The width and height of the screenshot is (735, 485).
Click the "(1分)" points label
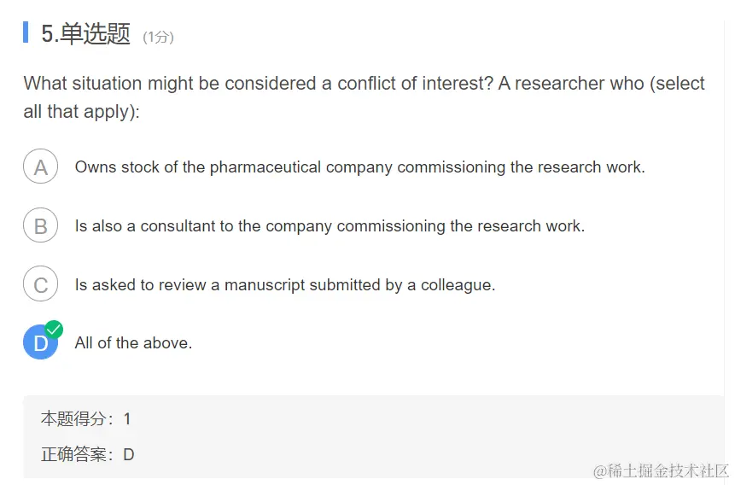(x=159, y=37)
